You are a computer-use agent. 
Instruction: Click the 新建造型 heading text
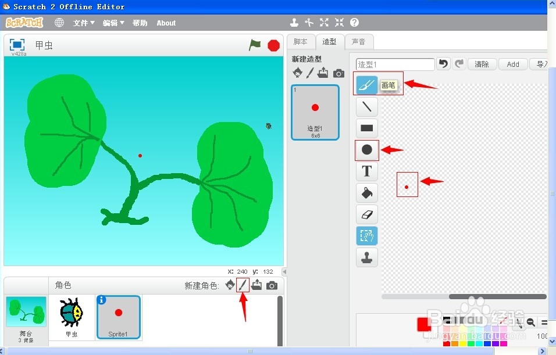click(x=306, y=59)
